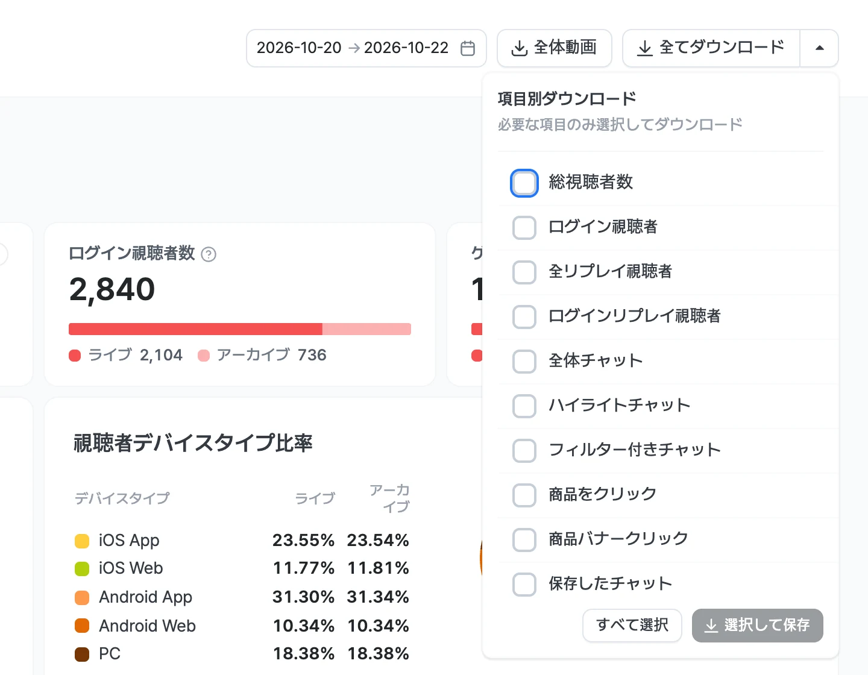Click the 項目別ダウンロード panel title
The height and width of the screenshot is (675, 868).
click(567, 99)
